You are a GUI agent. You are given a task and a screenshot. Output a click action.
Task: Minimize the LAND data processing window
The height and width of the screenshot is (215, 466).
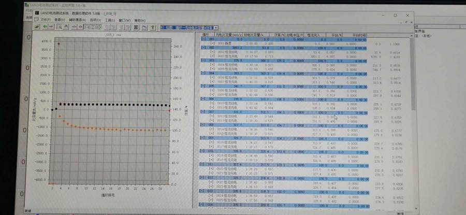click(x=383, y=15)
